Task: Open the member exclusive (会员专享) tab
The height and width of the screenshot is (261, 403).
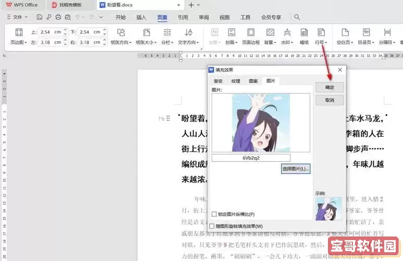Action: (271, 17)
